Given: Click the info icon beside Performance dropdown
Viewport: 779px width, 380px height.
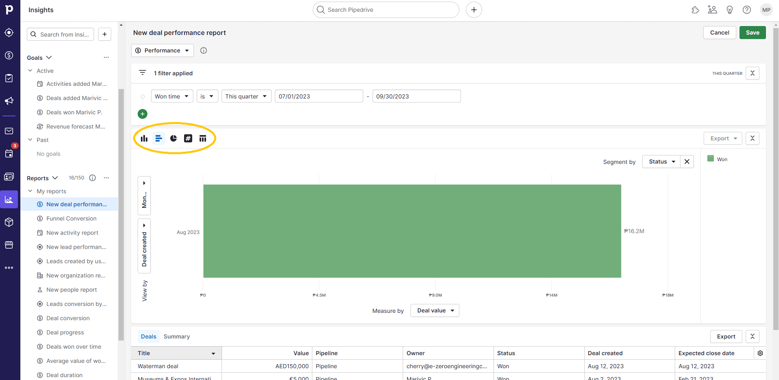Looking at the screenshot, I should 204,50.
